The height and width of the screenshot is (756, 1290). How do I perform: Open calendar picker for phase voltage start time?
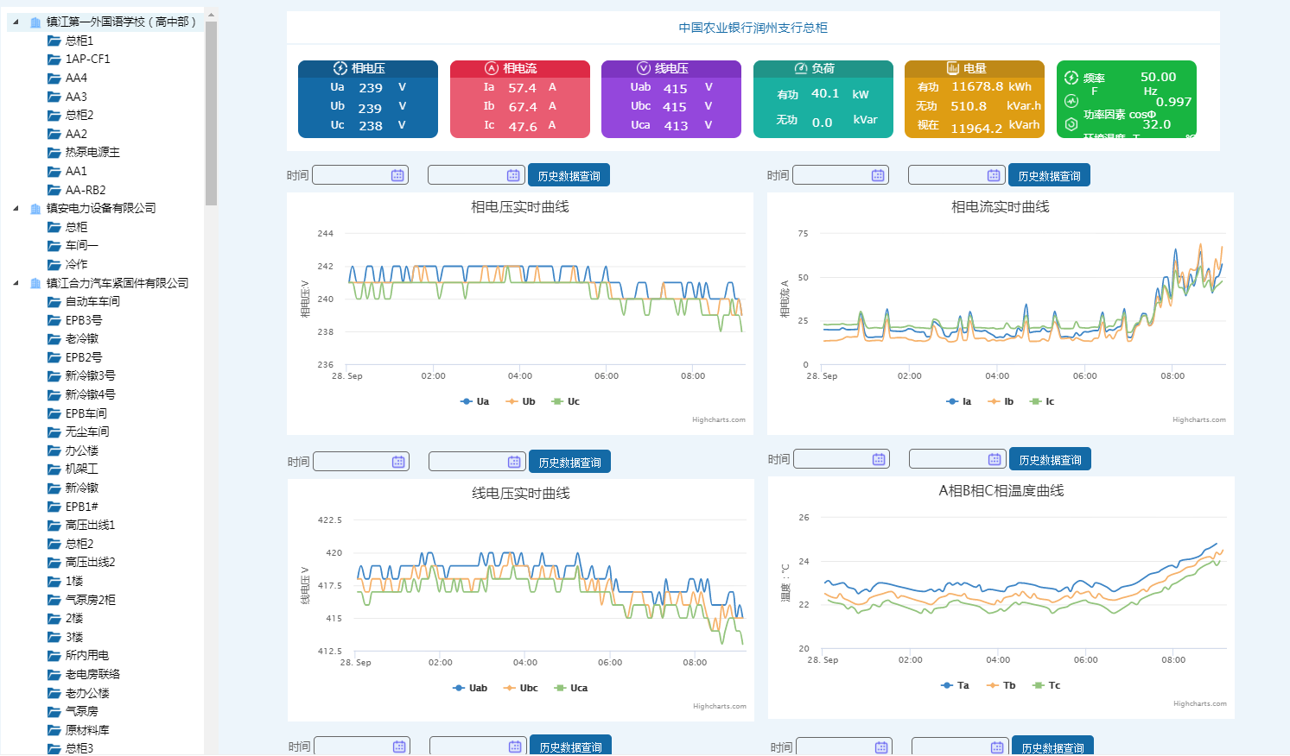tap(397, 176)
